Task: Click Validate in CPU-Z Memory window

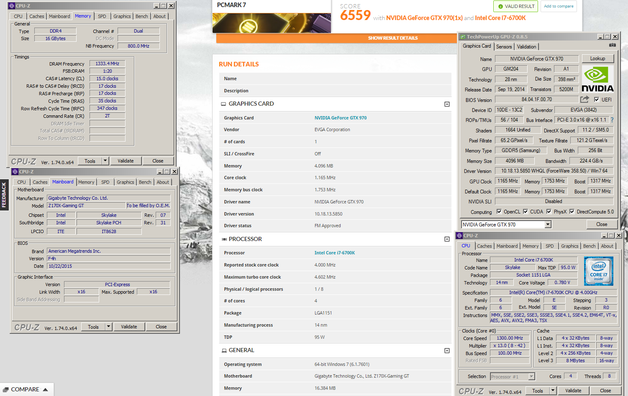Action: coord(126,161)
